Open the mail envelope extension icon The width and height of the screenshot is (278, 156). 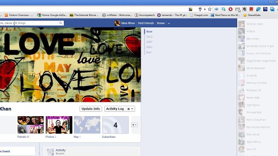[238, 9]
